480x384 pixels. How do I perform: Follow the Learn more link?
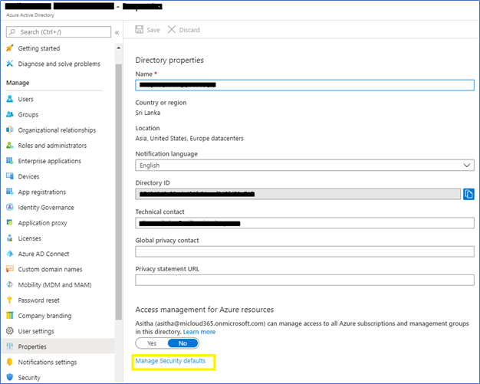pyautogui.click(x=199, y=332)
